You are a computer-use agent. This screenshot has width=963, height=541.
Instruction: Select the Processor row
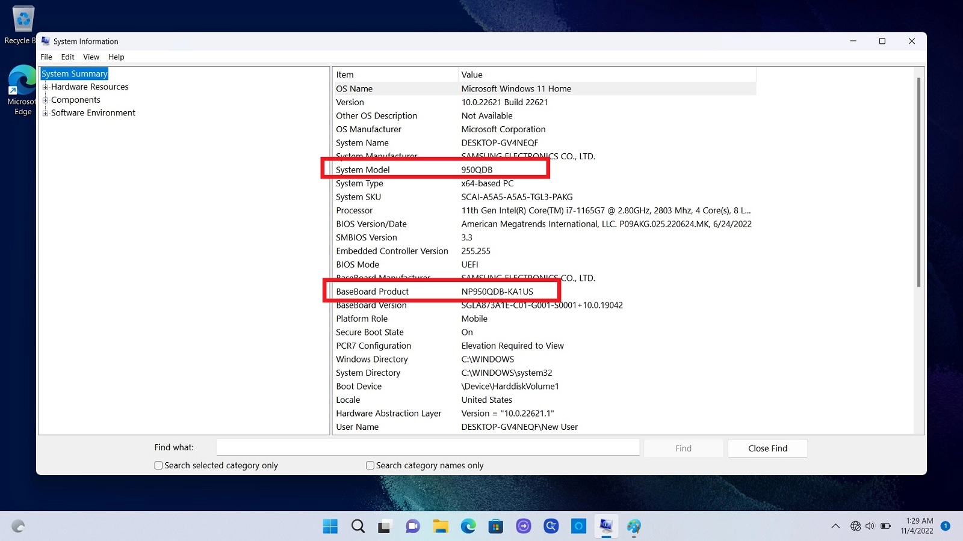(544, 210)
